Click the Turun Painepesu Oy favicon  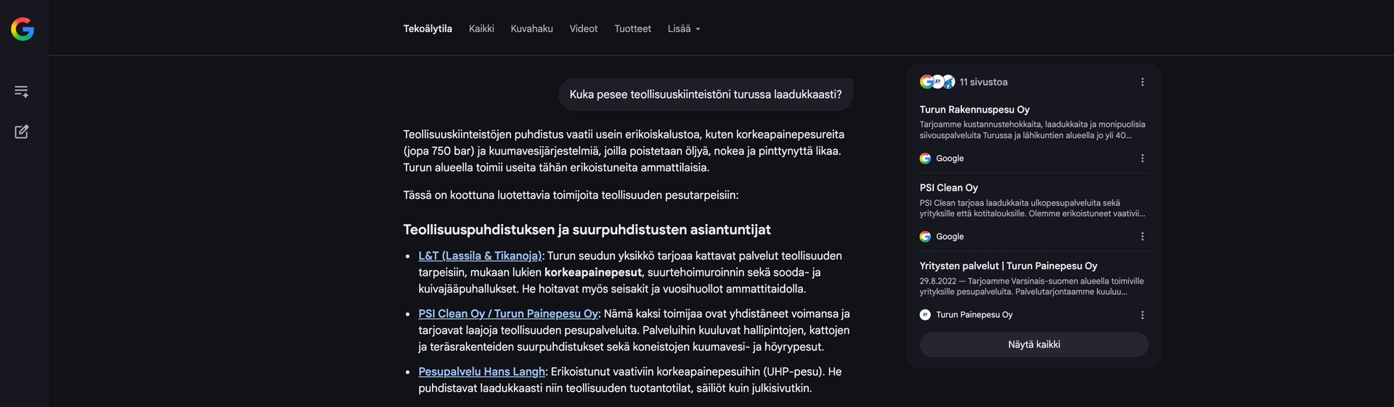point(925,315)
